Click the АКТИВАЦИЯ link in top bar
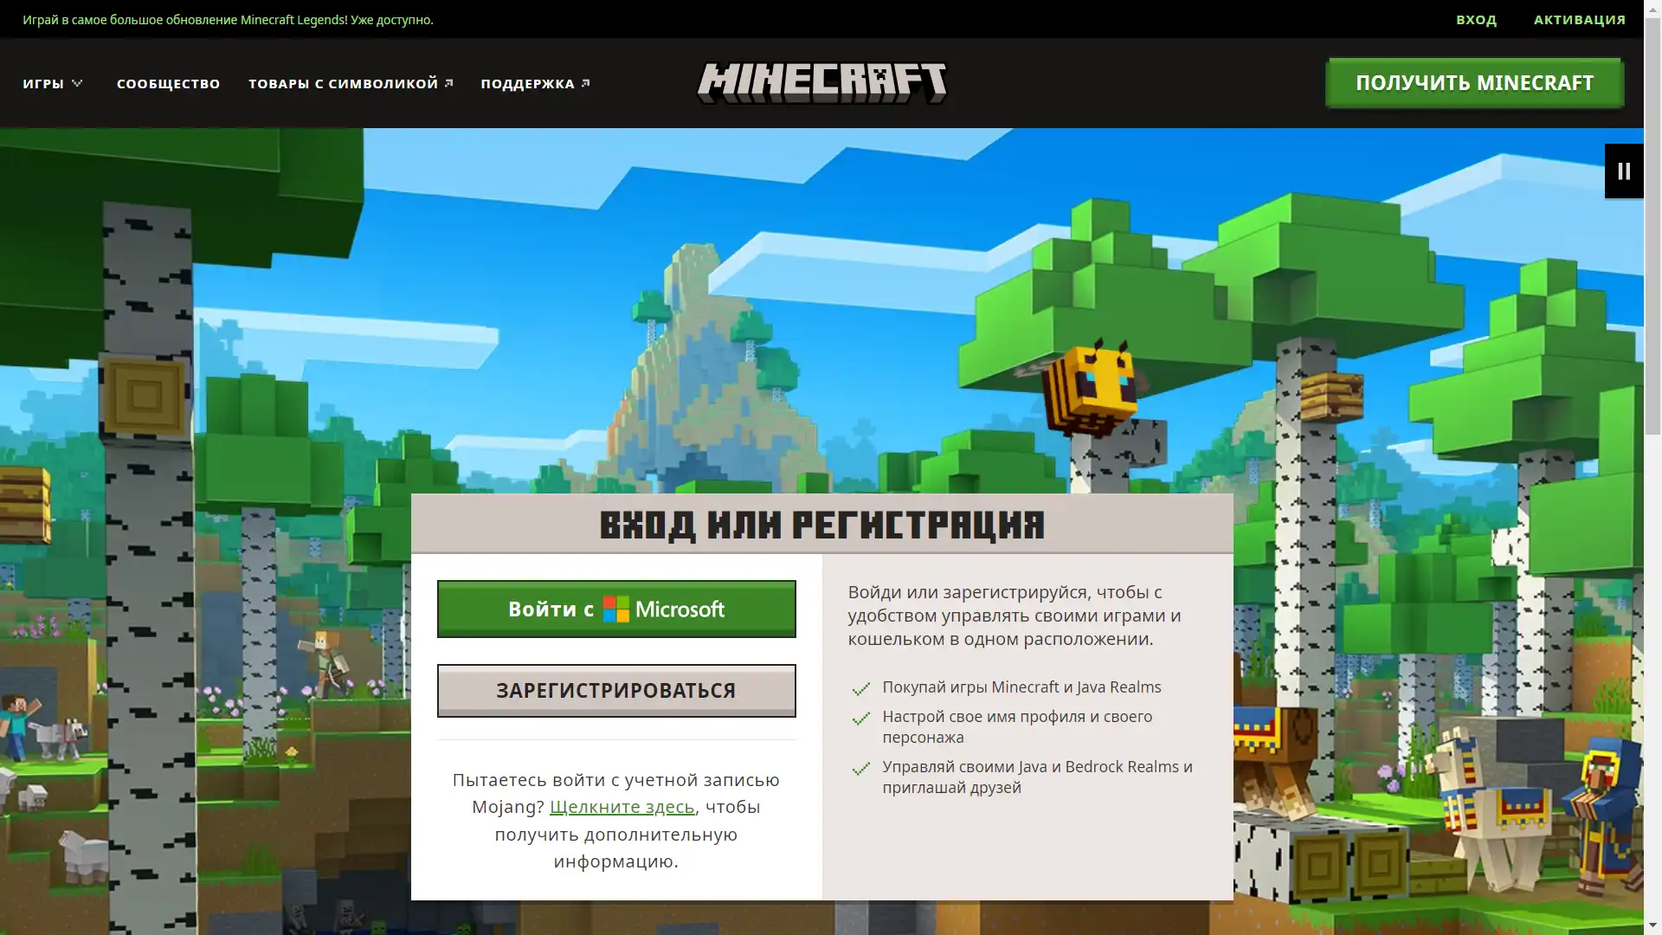 [1580, 19]
